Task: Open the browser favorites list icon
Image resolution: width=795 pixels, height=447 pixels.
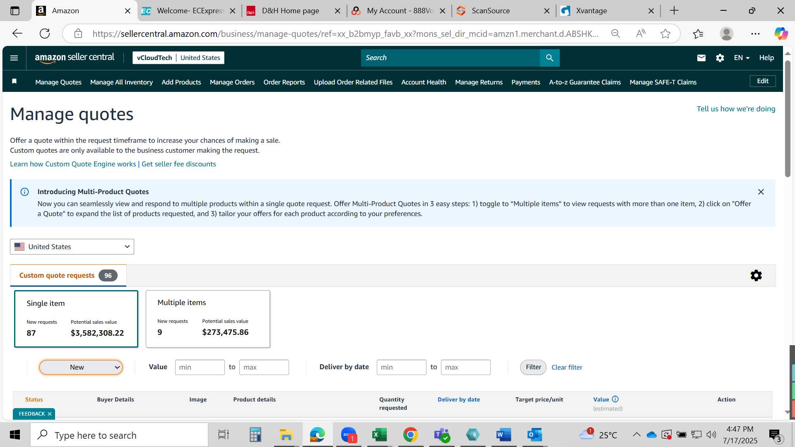Action: (698, 34)
